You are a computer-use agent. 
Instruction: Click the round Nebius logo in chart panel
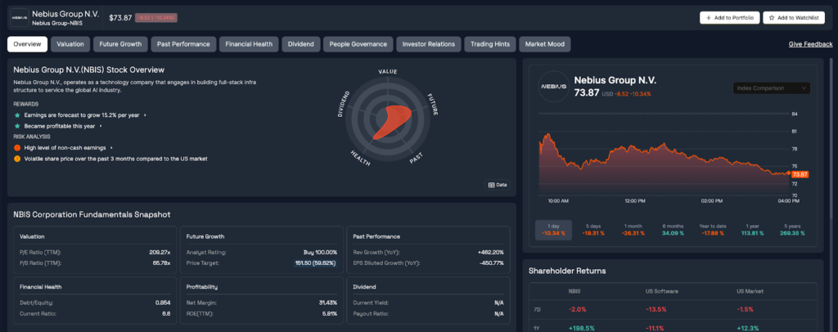[x=551, y=87]
